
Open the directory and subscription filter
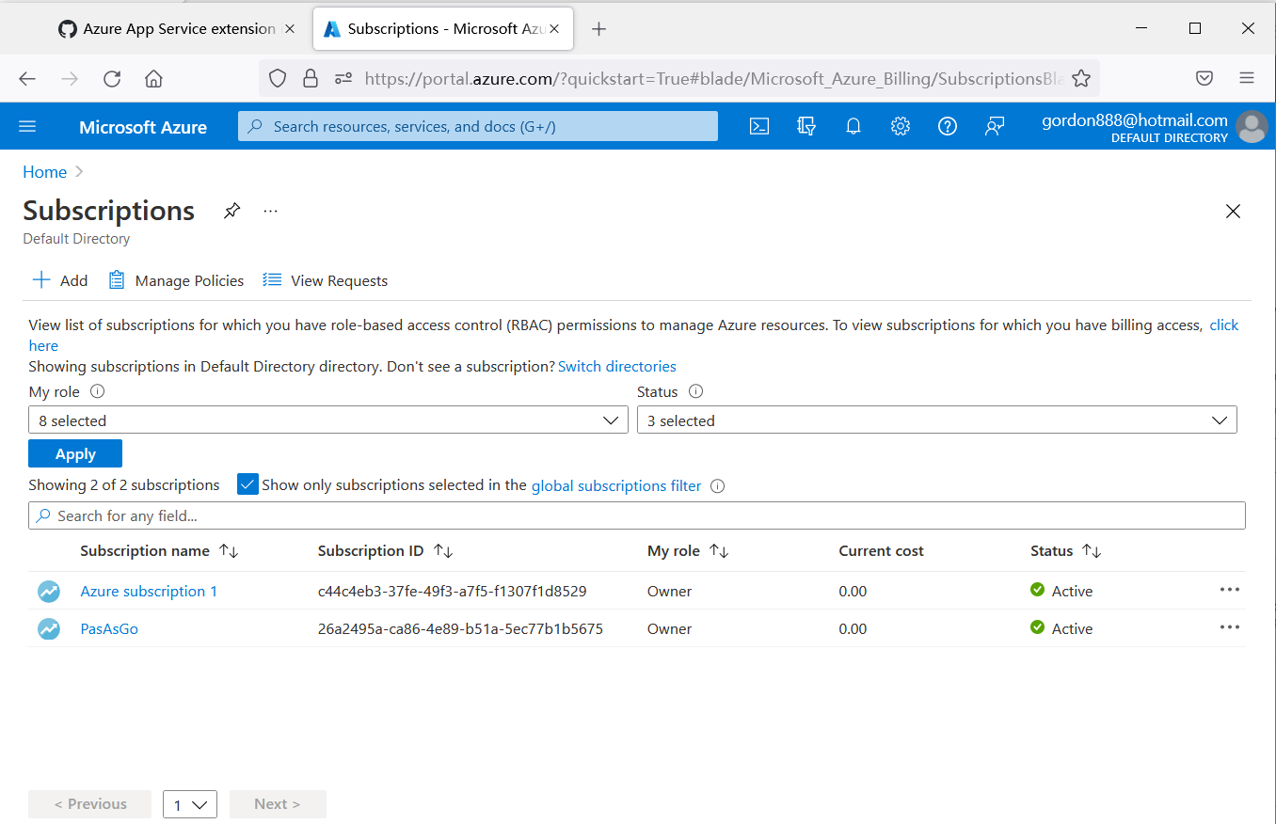[x=805, y=125]
